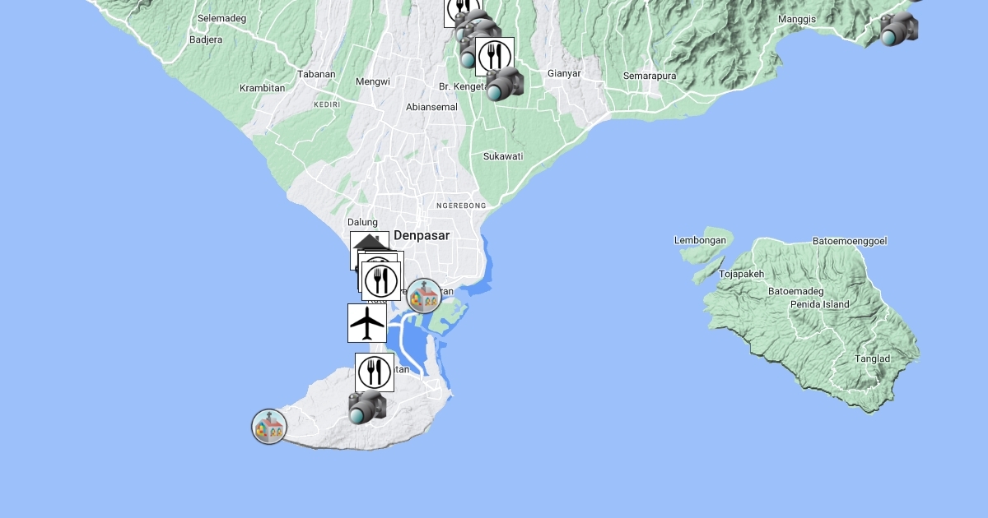The height and width of the screenshot is (518, 988).
Task: Click the Mengwi label
Action: (373, 81)
